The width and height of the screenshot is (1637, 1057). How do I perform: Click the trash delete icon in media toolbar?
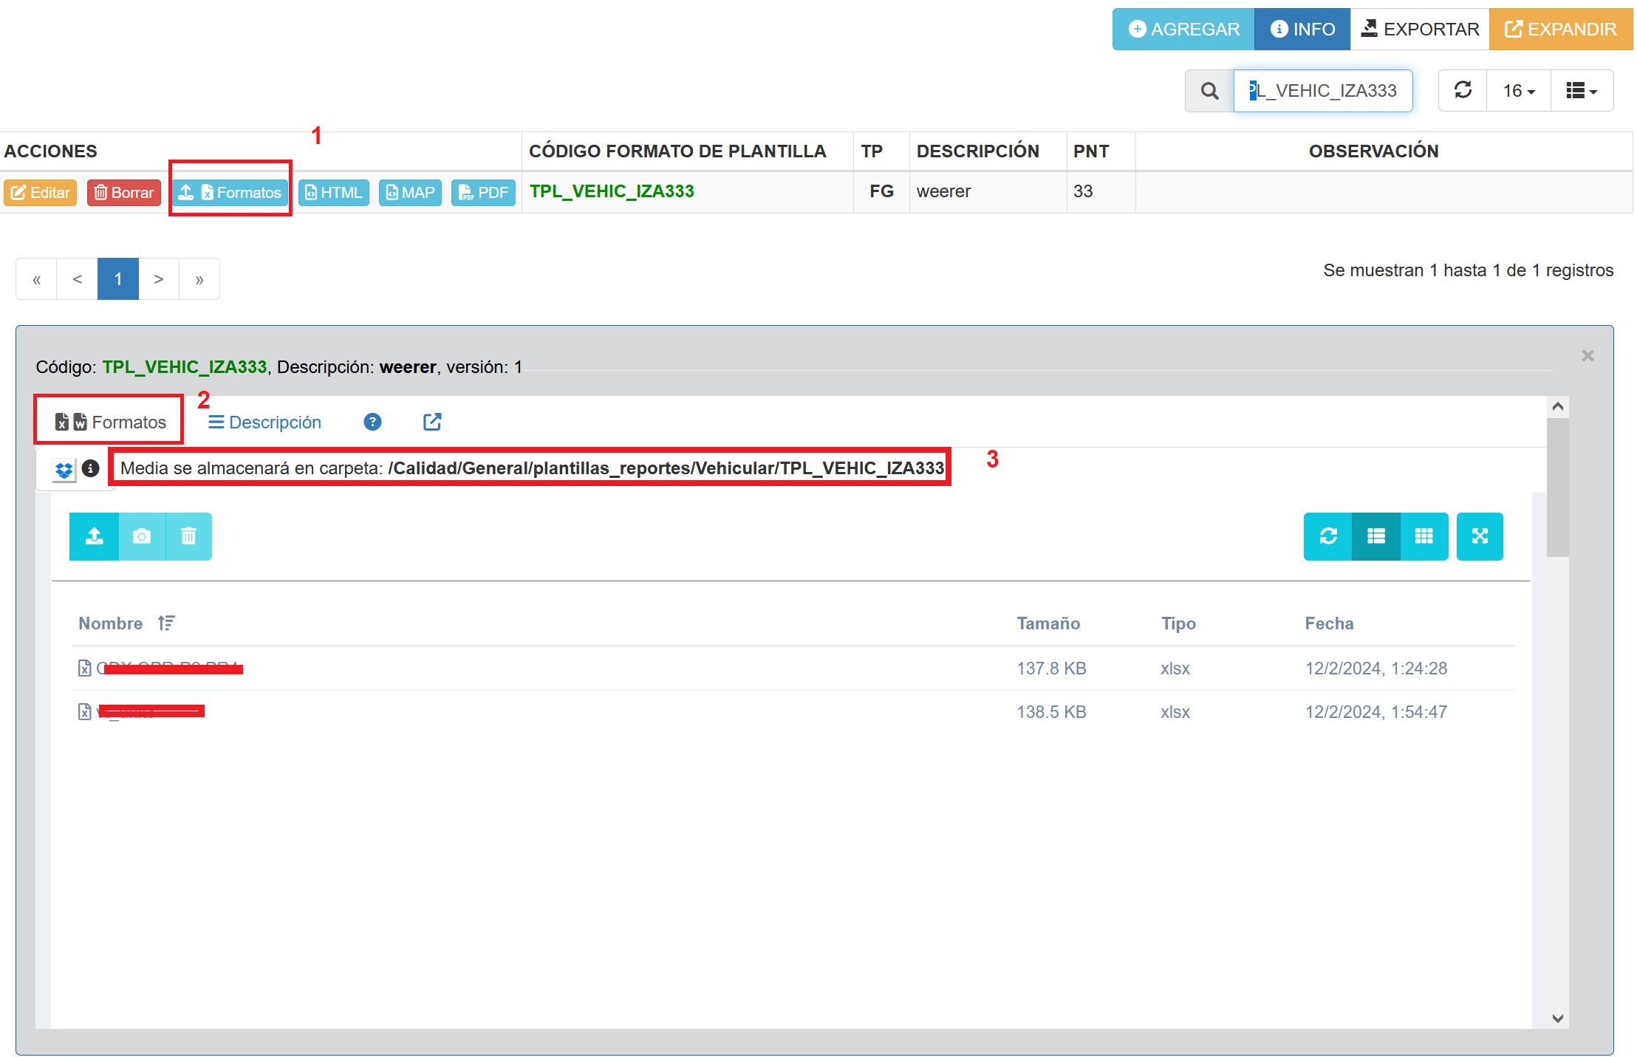(x=188, y=536)
